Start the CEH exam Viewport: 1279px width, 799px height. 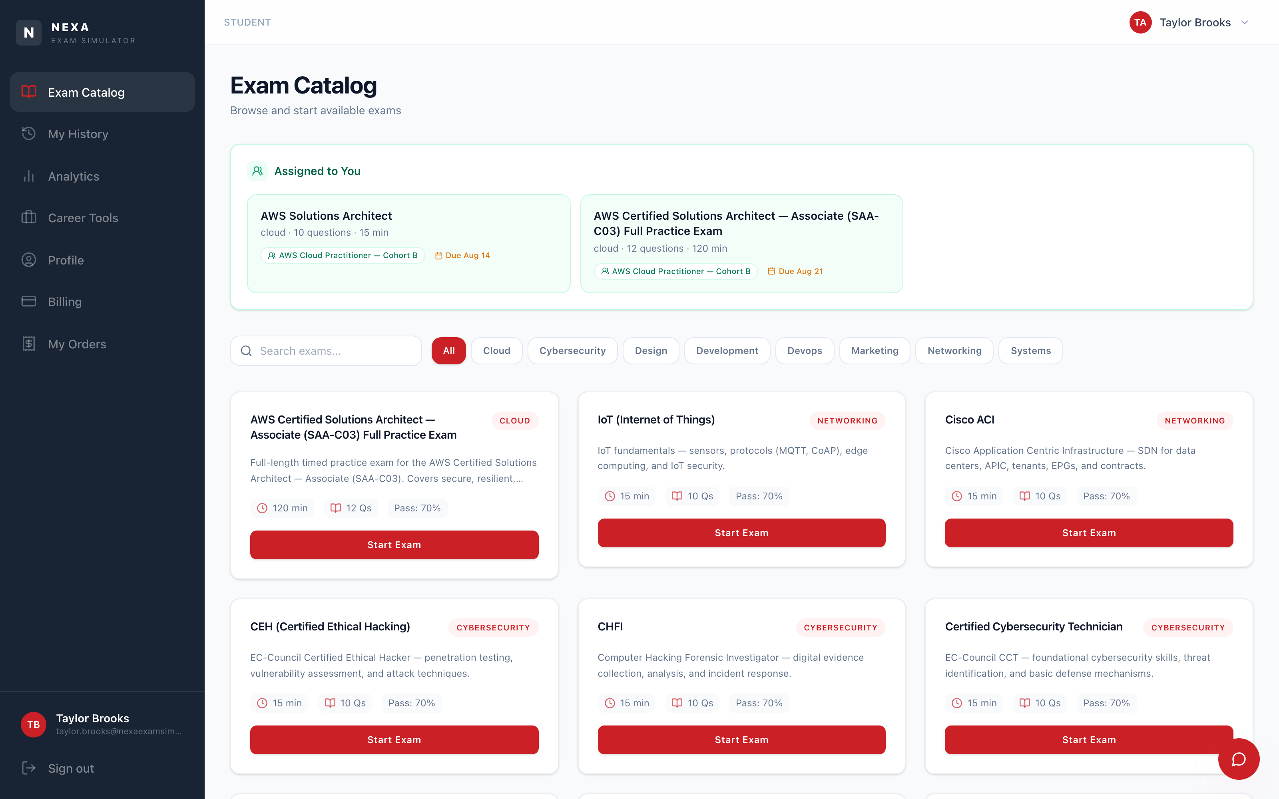pos(394,740)
